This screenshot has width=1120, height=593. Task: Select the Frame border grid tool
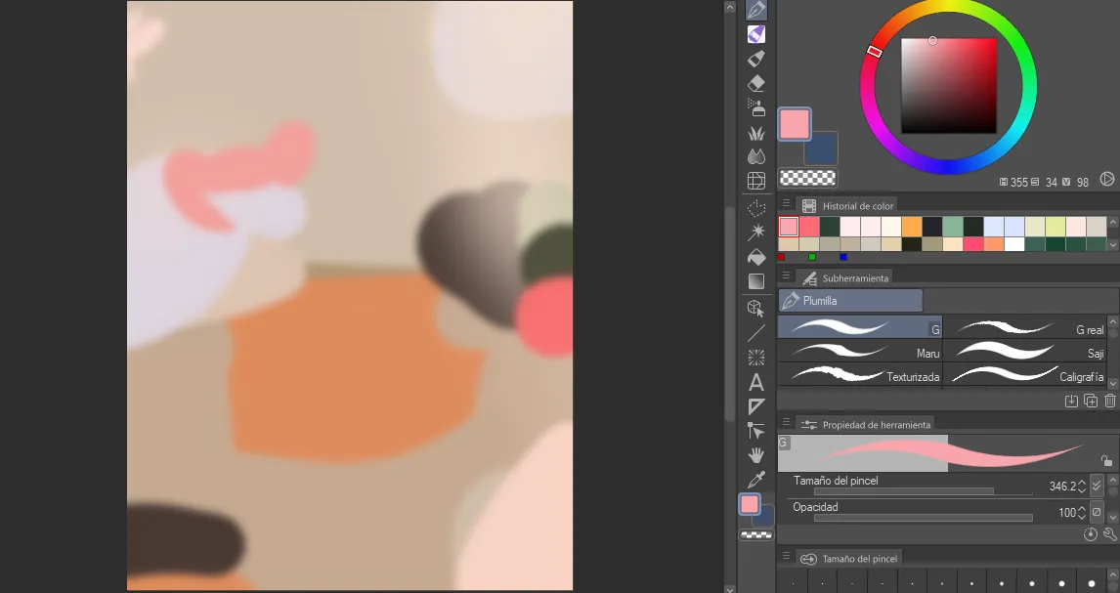[x=755, y=181]
